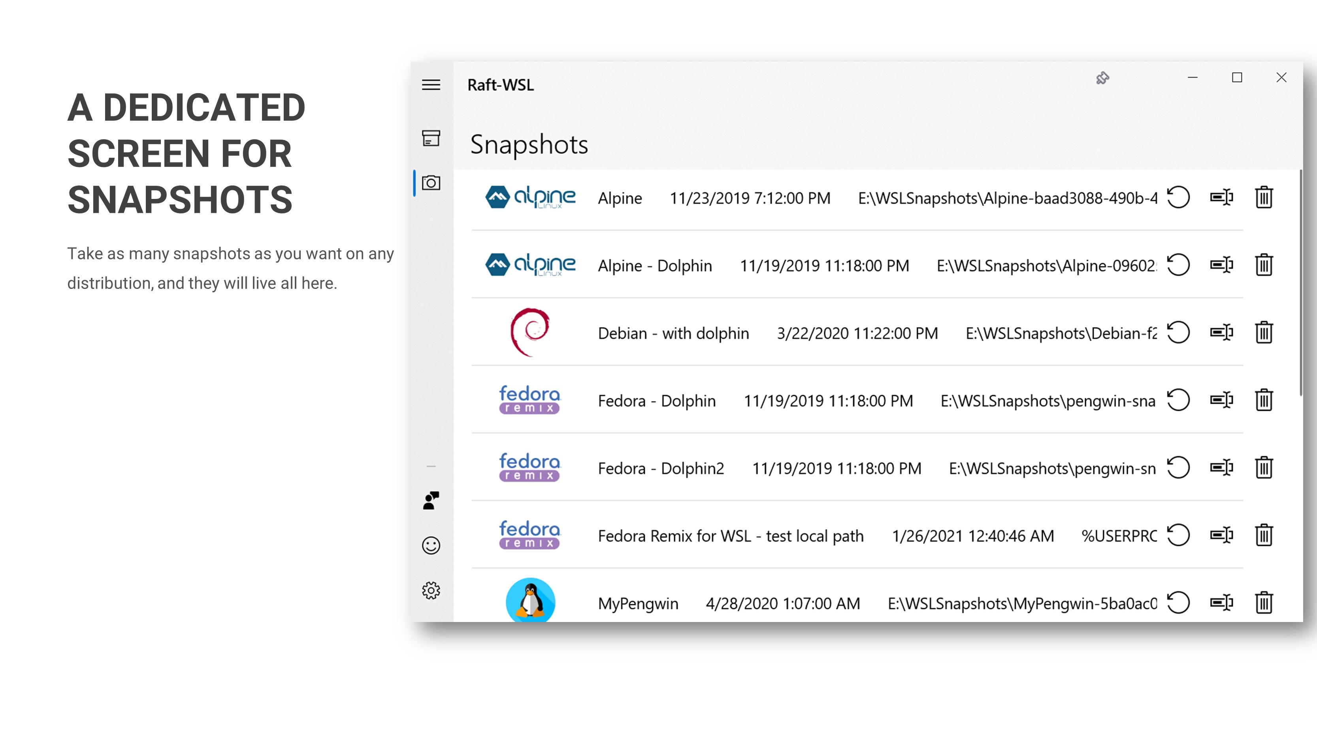The image size is (1317, 740).
Task: Click the MyPengwin penguin logo thumbnail
Action: (530, 601)
